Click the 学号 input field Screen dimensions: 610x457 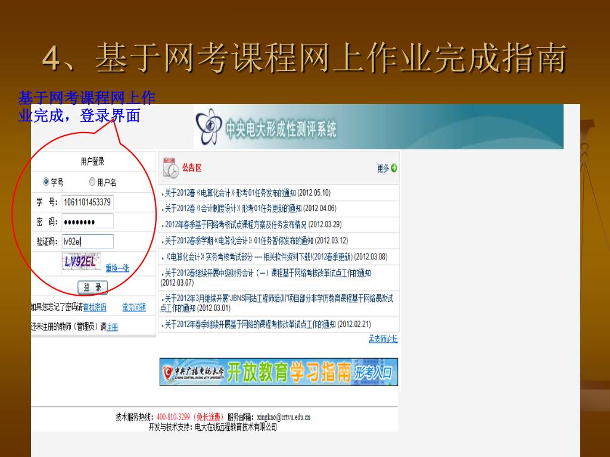[x=88, y=202]
